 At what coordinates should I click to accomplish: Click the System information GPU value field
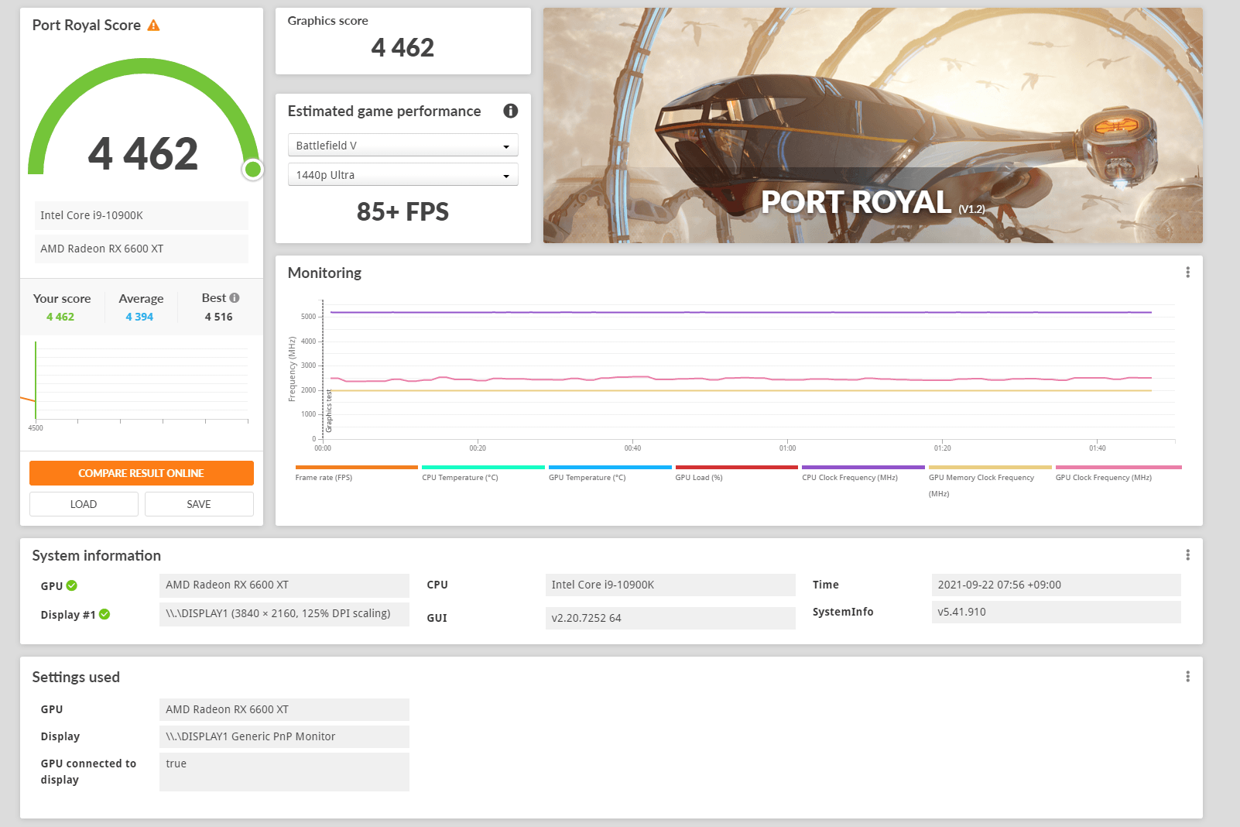click(284, 585)
